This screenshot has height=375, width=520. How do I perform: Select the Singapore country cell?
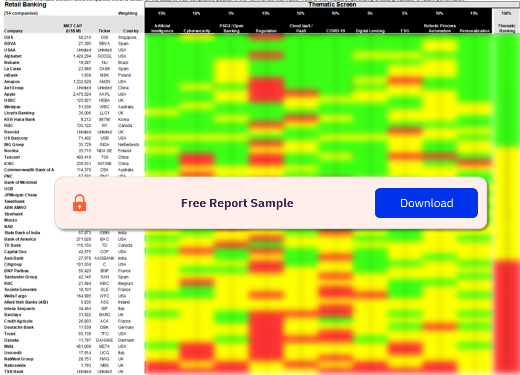coord(127,37)
